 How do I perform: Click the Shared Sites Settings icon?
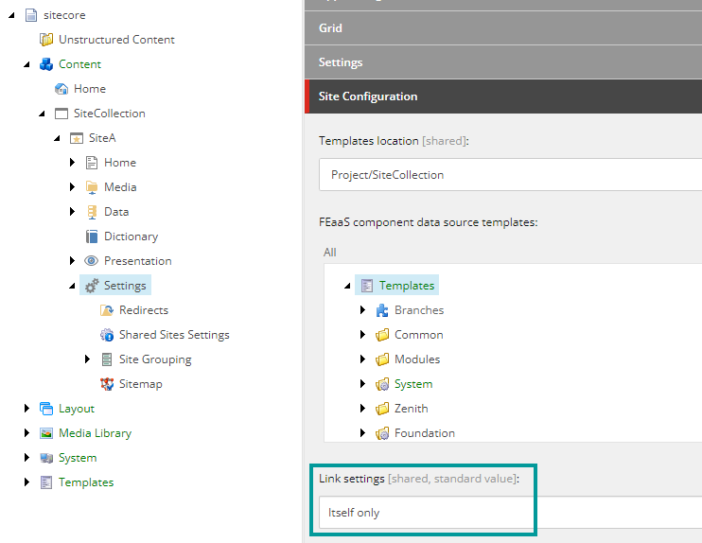tap(107, 335)
